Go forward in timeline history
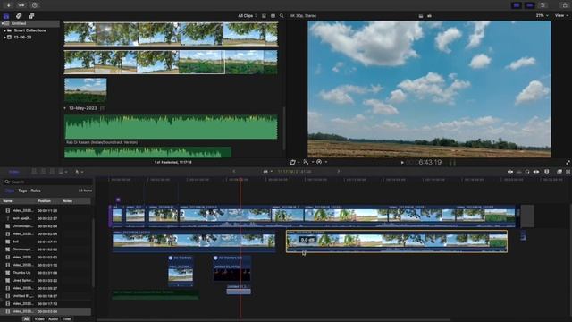Viewport: 572px width, 322px height. 338,171
